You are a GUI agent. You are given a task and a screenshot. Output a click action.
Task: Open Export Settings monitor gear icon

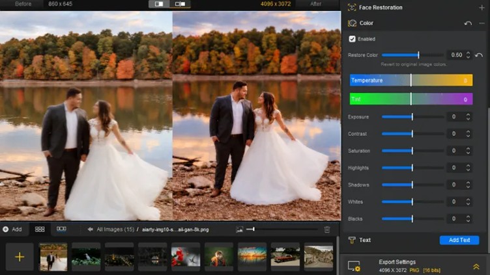354,266
